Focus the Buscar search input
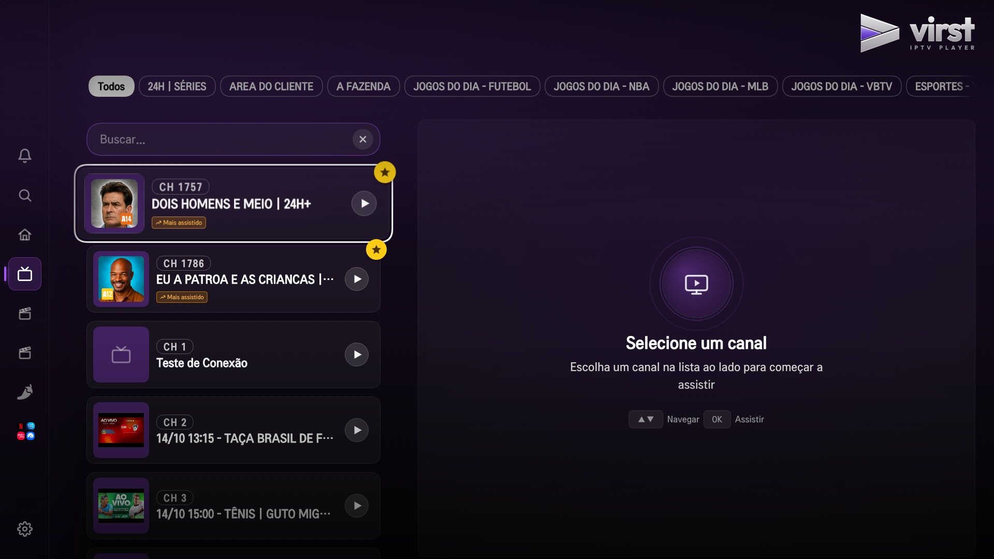The image size is (994, 559). (233, 139)
